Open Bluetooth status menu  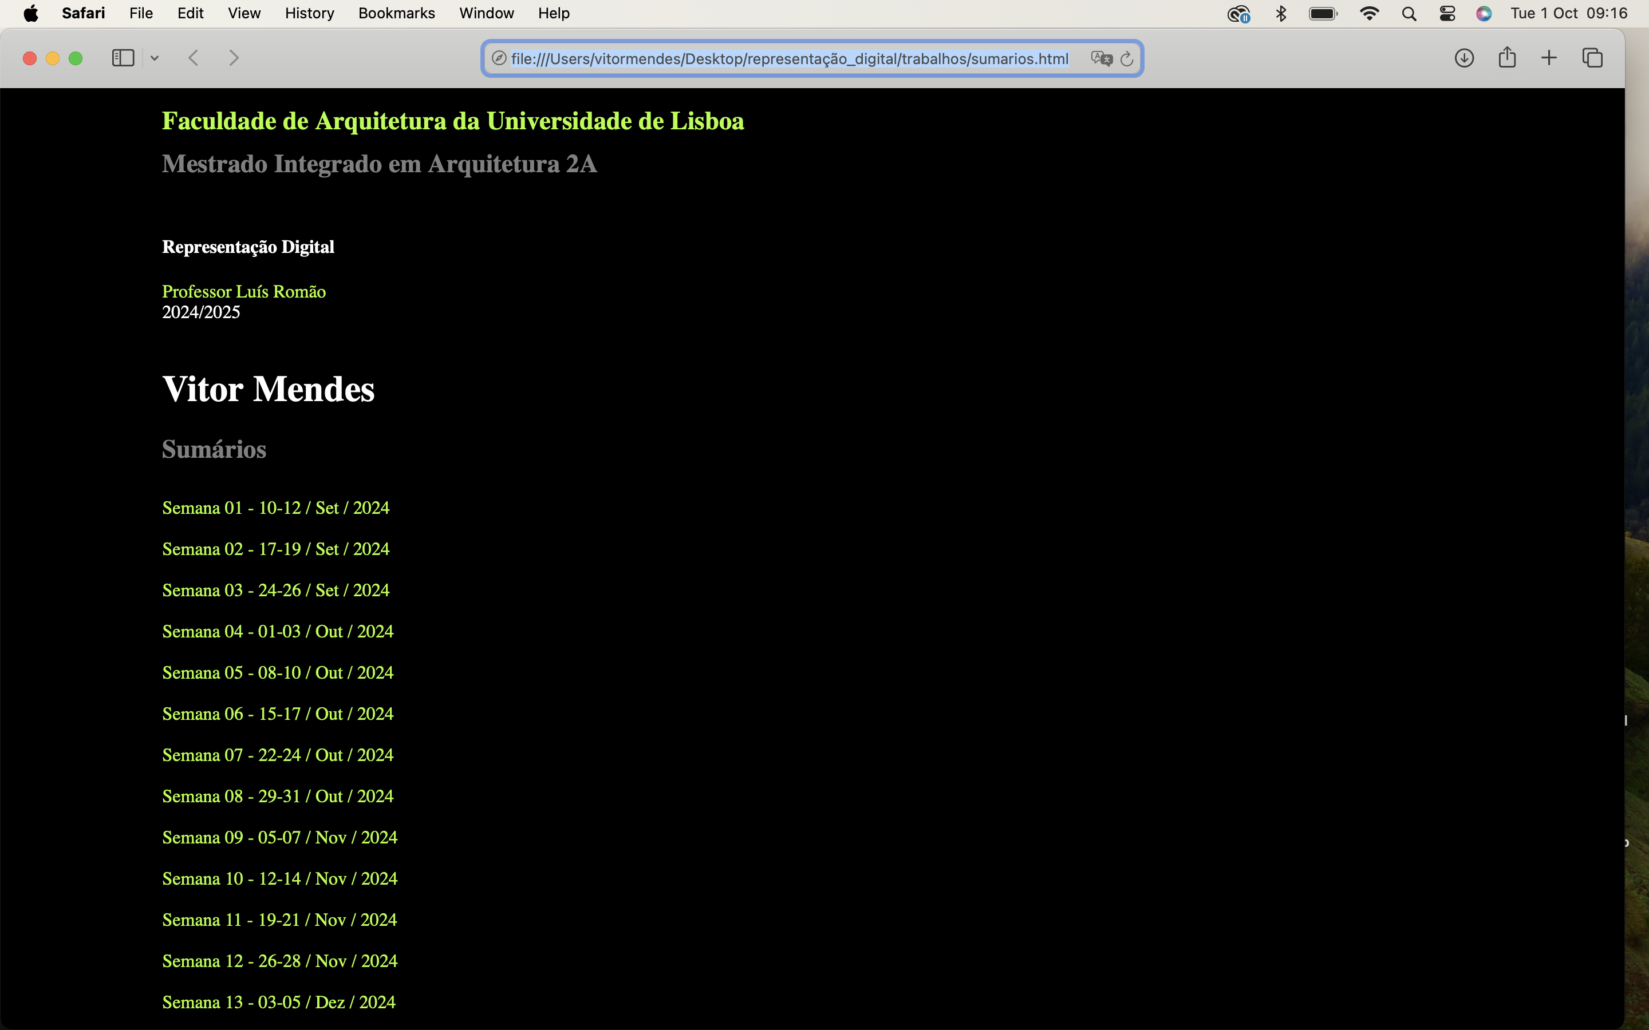pos(1281,14)
